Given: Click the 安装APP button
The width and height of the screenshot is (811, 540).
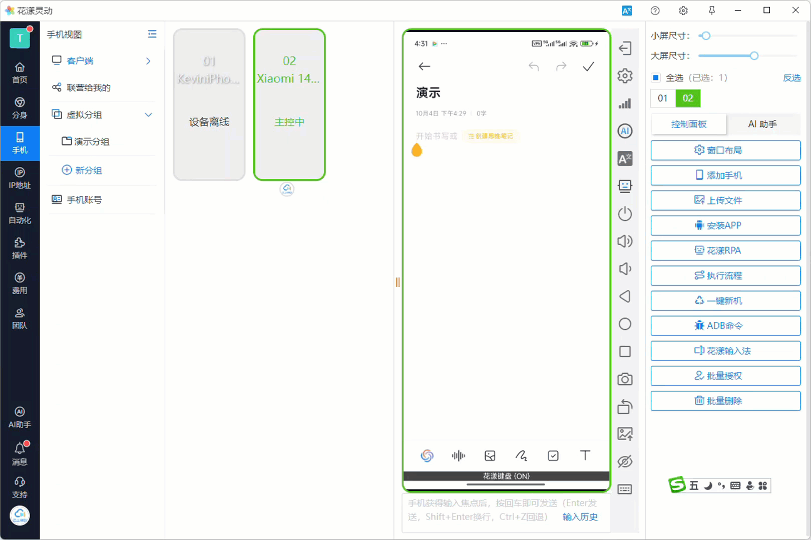Looking at the screenshot, I should pyautogui.click(x=725, y=225).
